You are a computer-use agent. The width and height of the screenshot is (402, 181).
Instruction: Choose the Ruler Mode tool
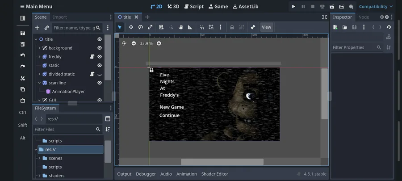coord(190,27)
